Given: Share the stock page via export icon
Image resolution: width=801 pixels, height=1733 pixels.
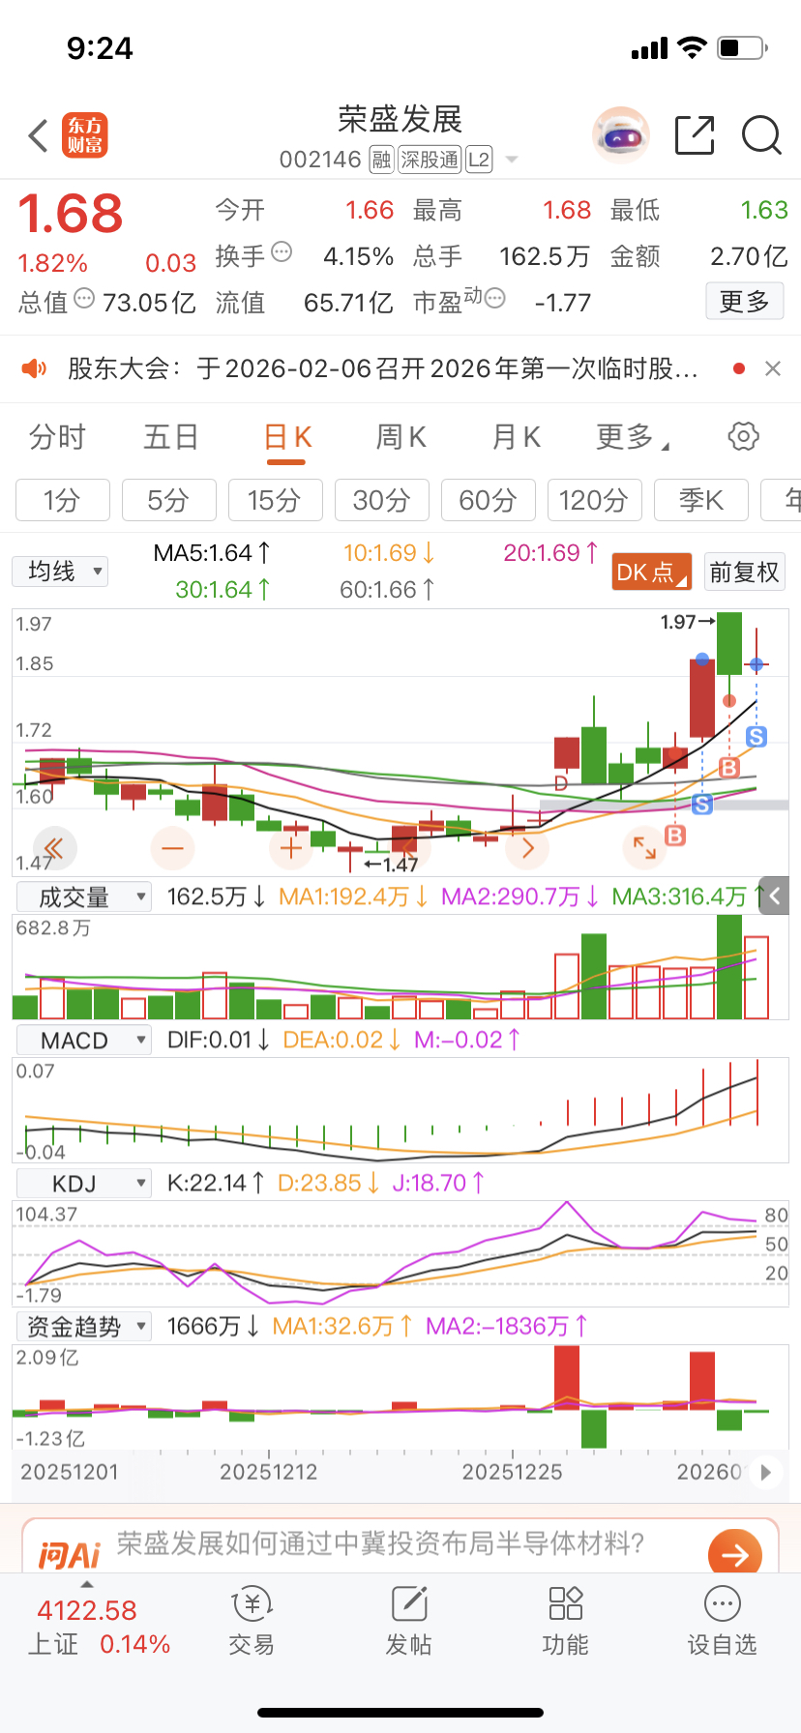Looking at the screenshot, I should click(695, 135).
